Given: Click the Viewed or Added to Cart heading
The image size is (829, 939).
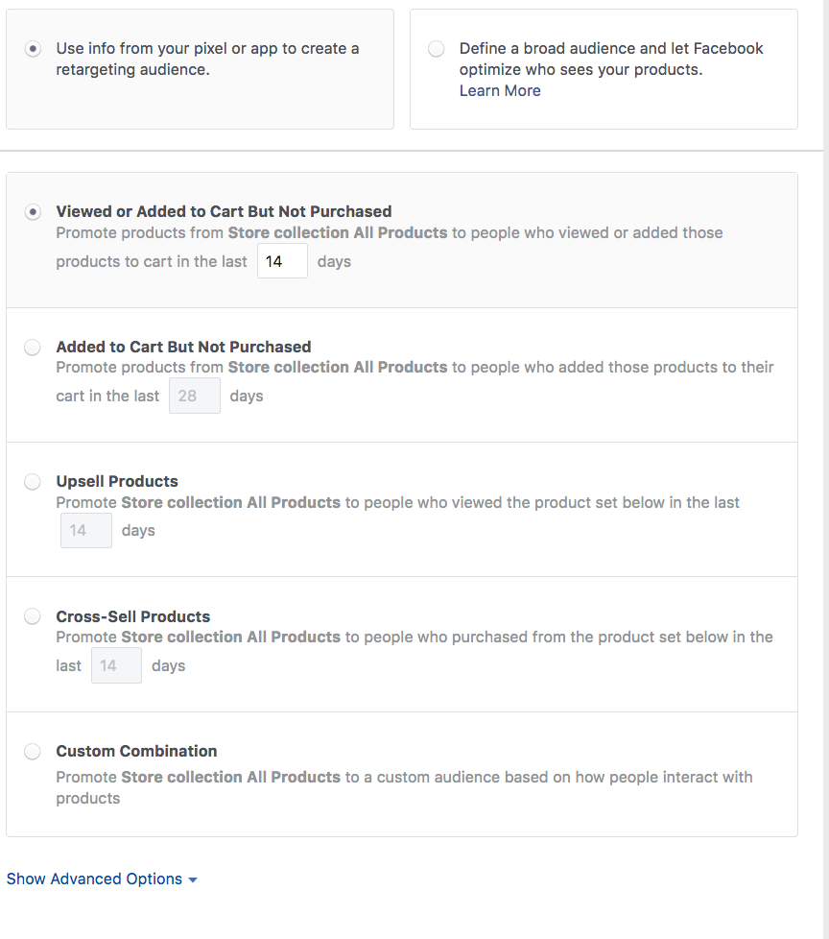Looking at the screenshot, I should (224, 211).
